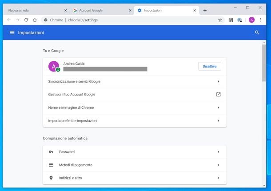Maximize the Chrome window
271x191 pixels.
click(x=247, y=8)
